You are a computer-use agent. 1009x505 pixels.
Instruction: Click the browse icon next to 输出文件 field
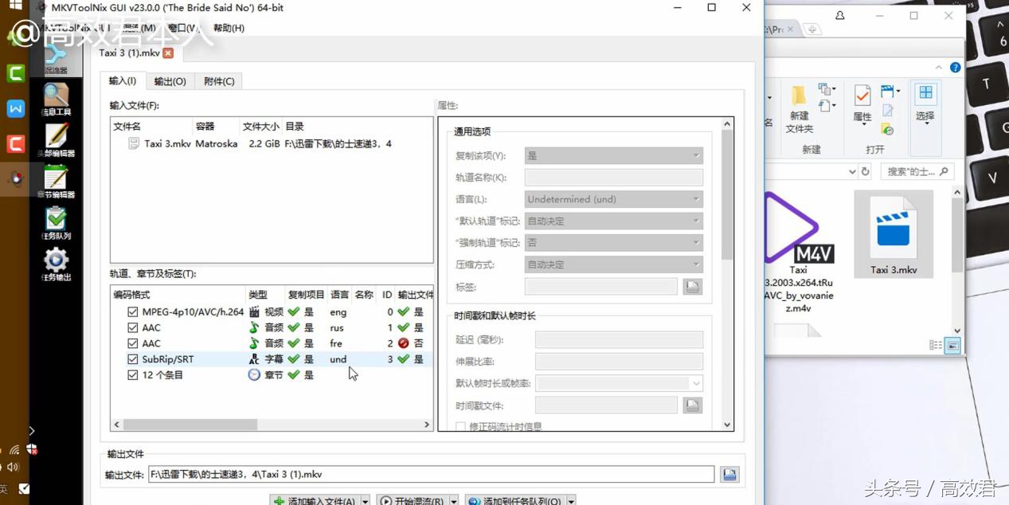click(729, 475)
